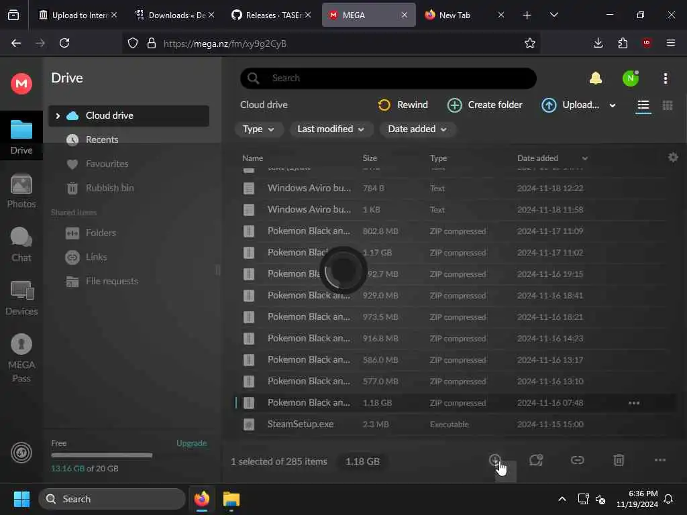Open the account avatar N menu
Image resolution: width=687 pixels, height=515 pixels.
coord(631,78)
